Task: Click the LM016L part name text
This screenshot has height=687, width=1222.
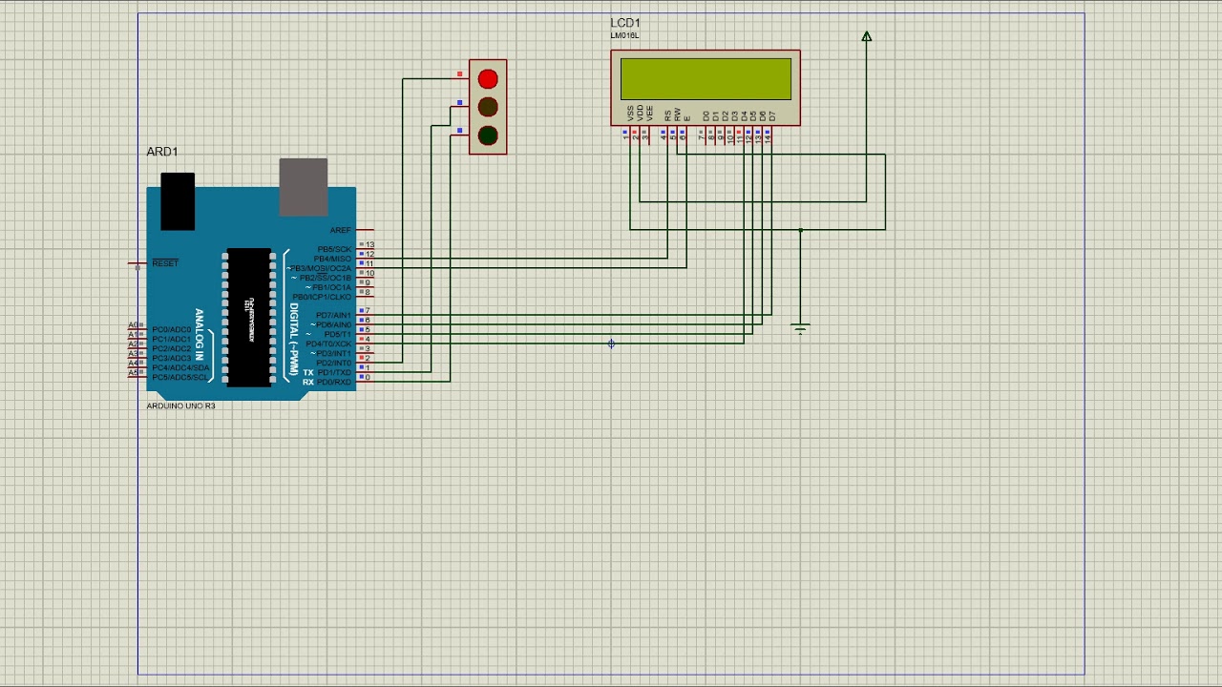Action: 624,35
